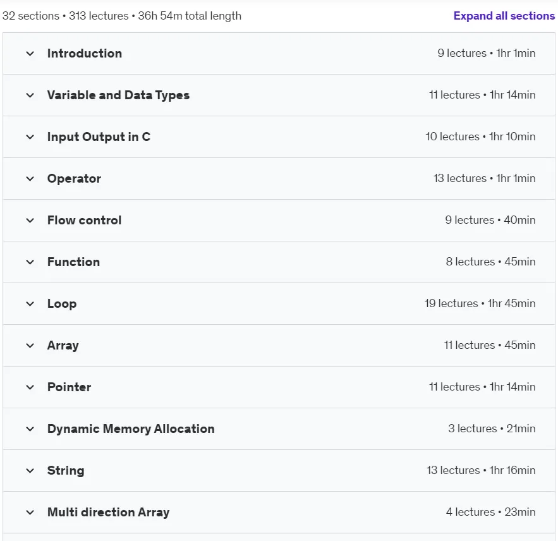
Task: Click Expand all sections link
Action: coord(504,16)
